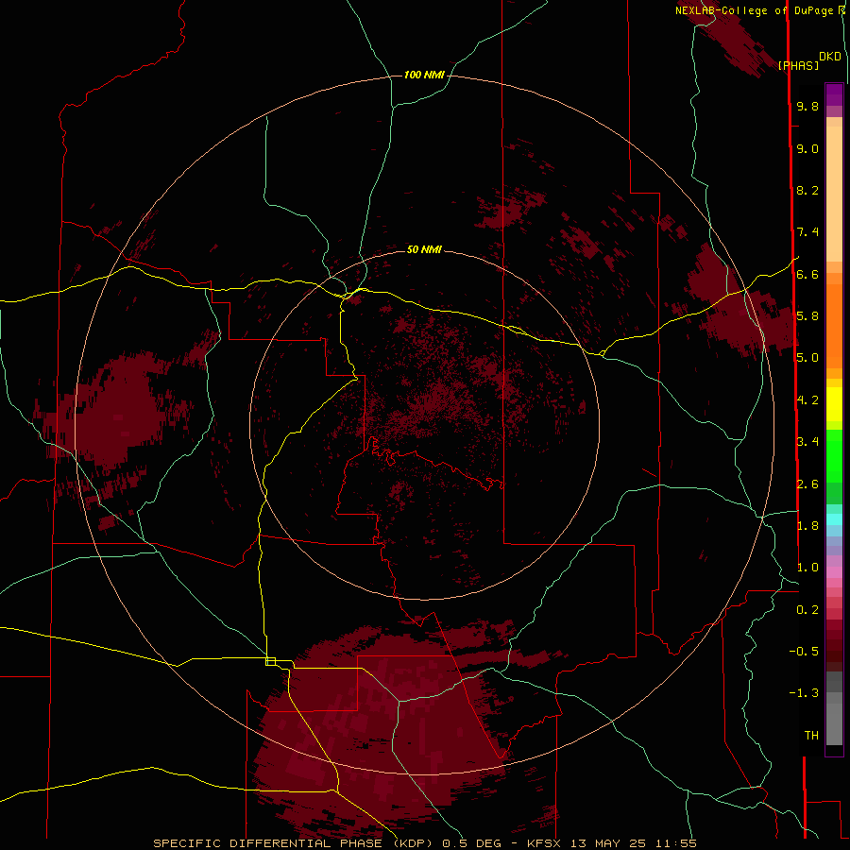The image size is (850, 850).
Task: Select the 9.0 value on the scale
Action: 807,148
